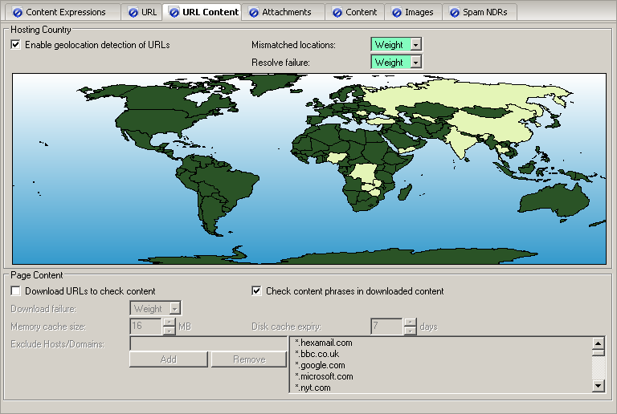
Task: Switch to the Spam NDRs tab
Action: click(x=484, y=12)
